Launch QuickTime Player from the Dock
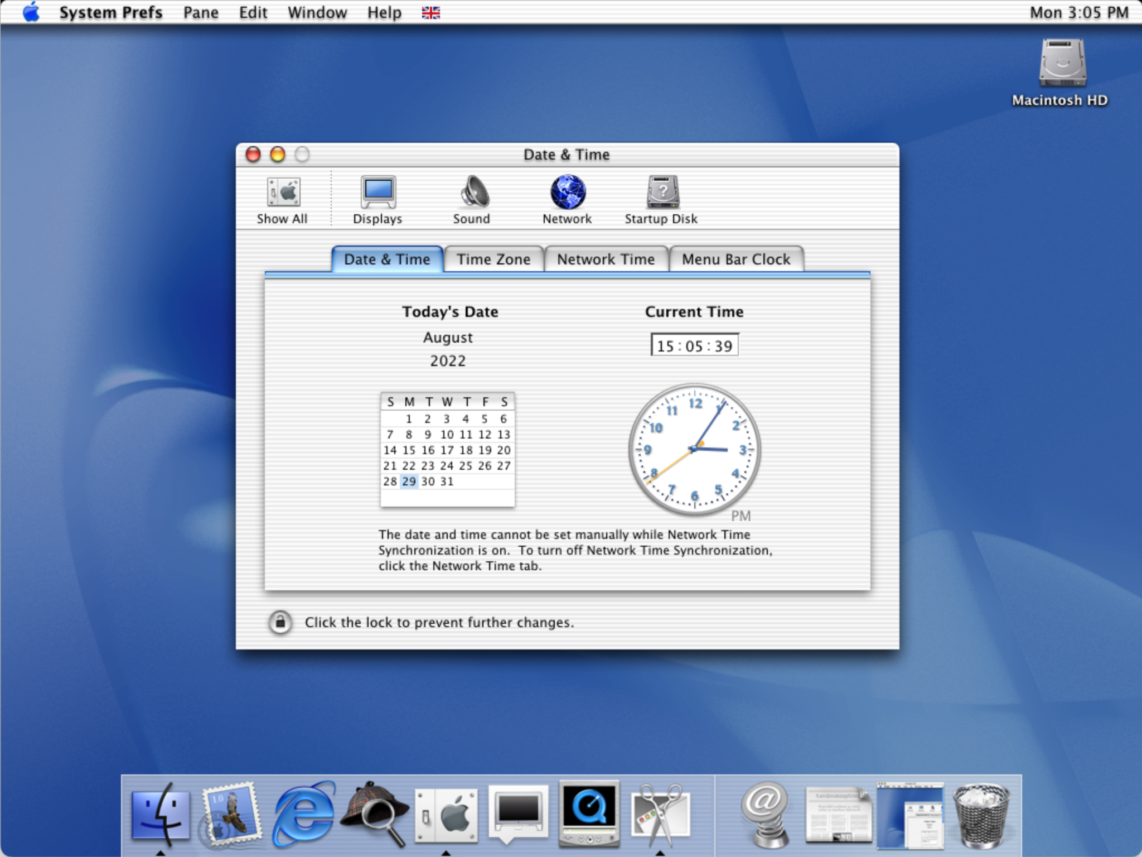Viewport: 1142px width, 857px height. (589, 813)
